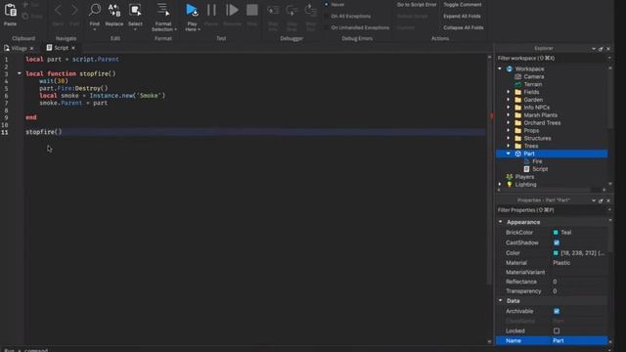Select the Fields folder in Explorer
Screen dimensions: 626x352
click(x=531, y=92)
